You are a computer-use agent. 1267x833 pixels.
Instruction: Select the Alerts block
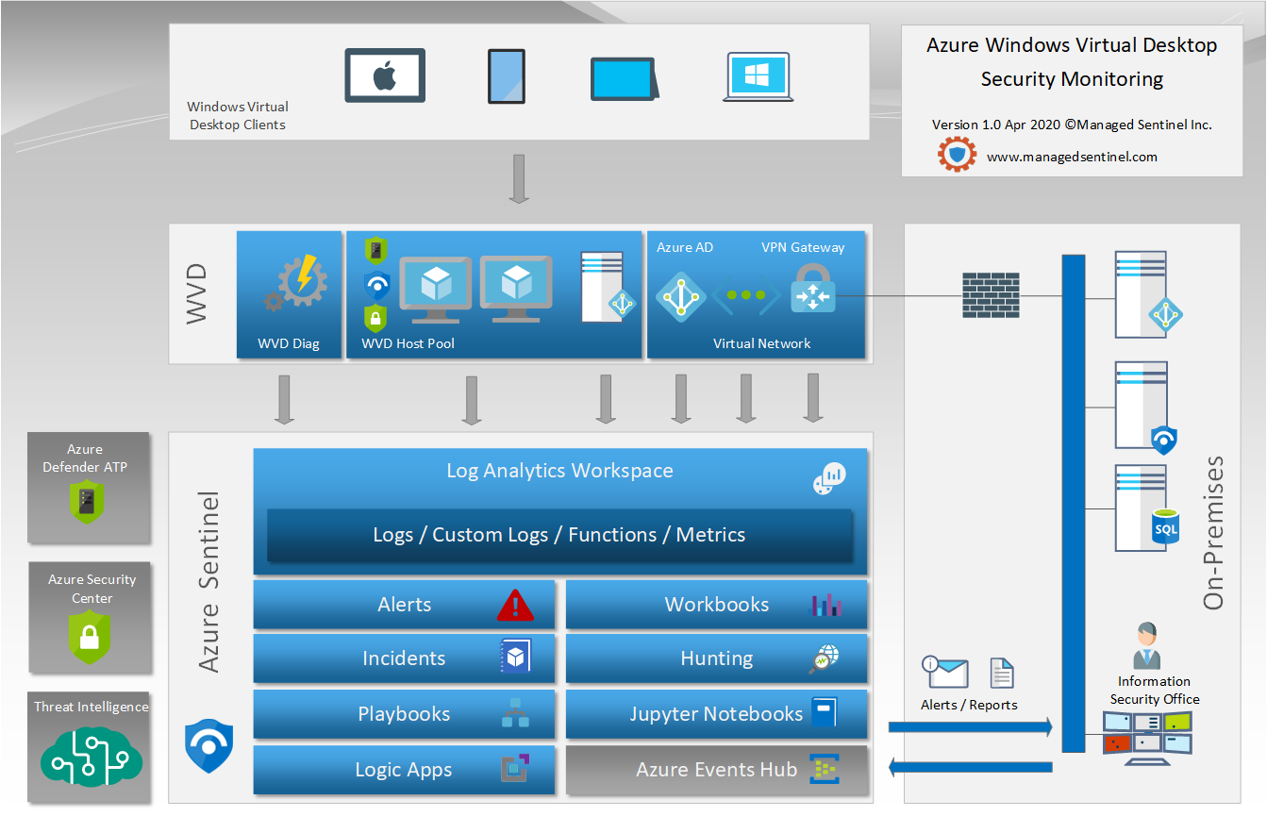point(404,604)
